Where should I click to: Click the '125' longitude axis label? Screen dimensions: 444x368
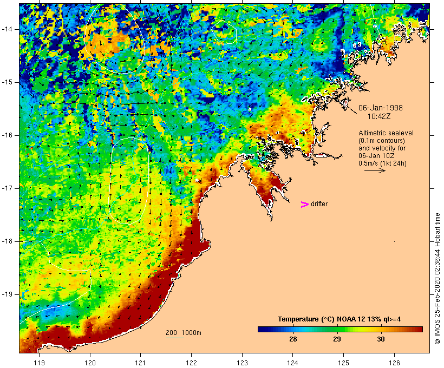click(344, 363)
